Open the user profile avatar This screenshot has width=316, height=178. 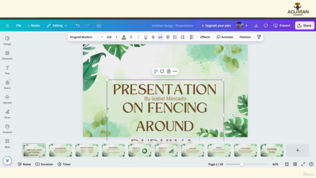(x=239, y=26)
